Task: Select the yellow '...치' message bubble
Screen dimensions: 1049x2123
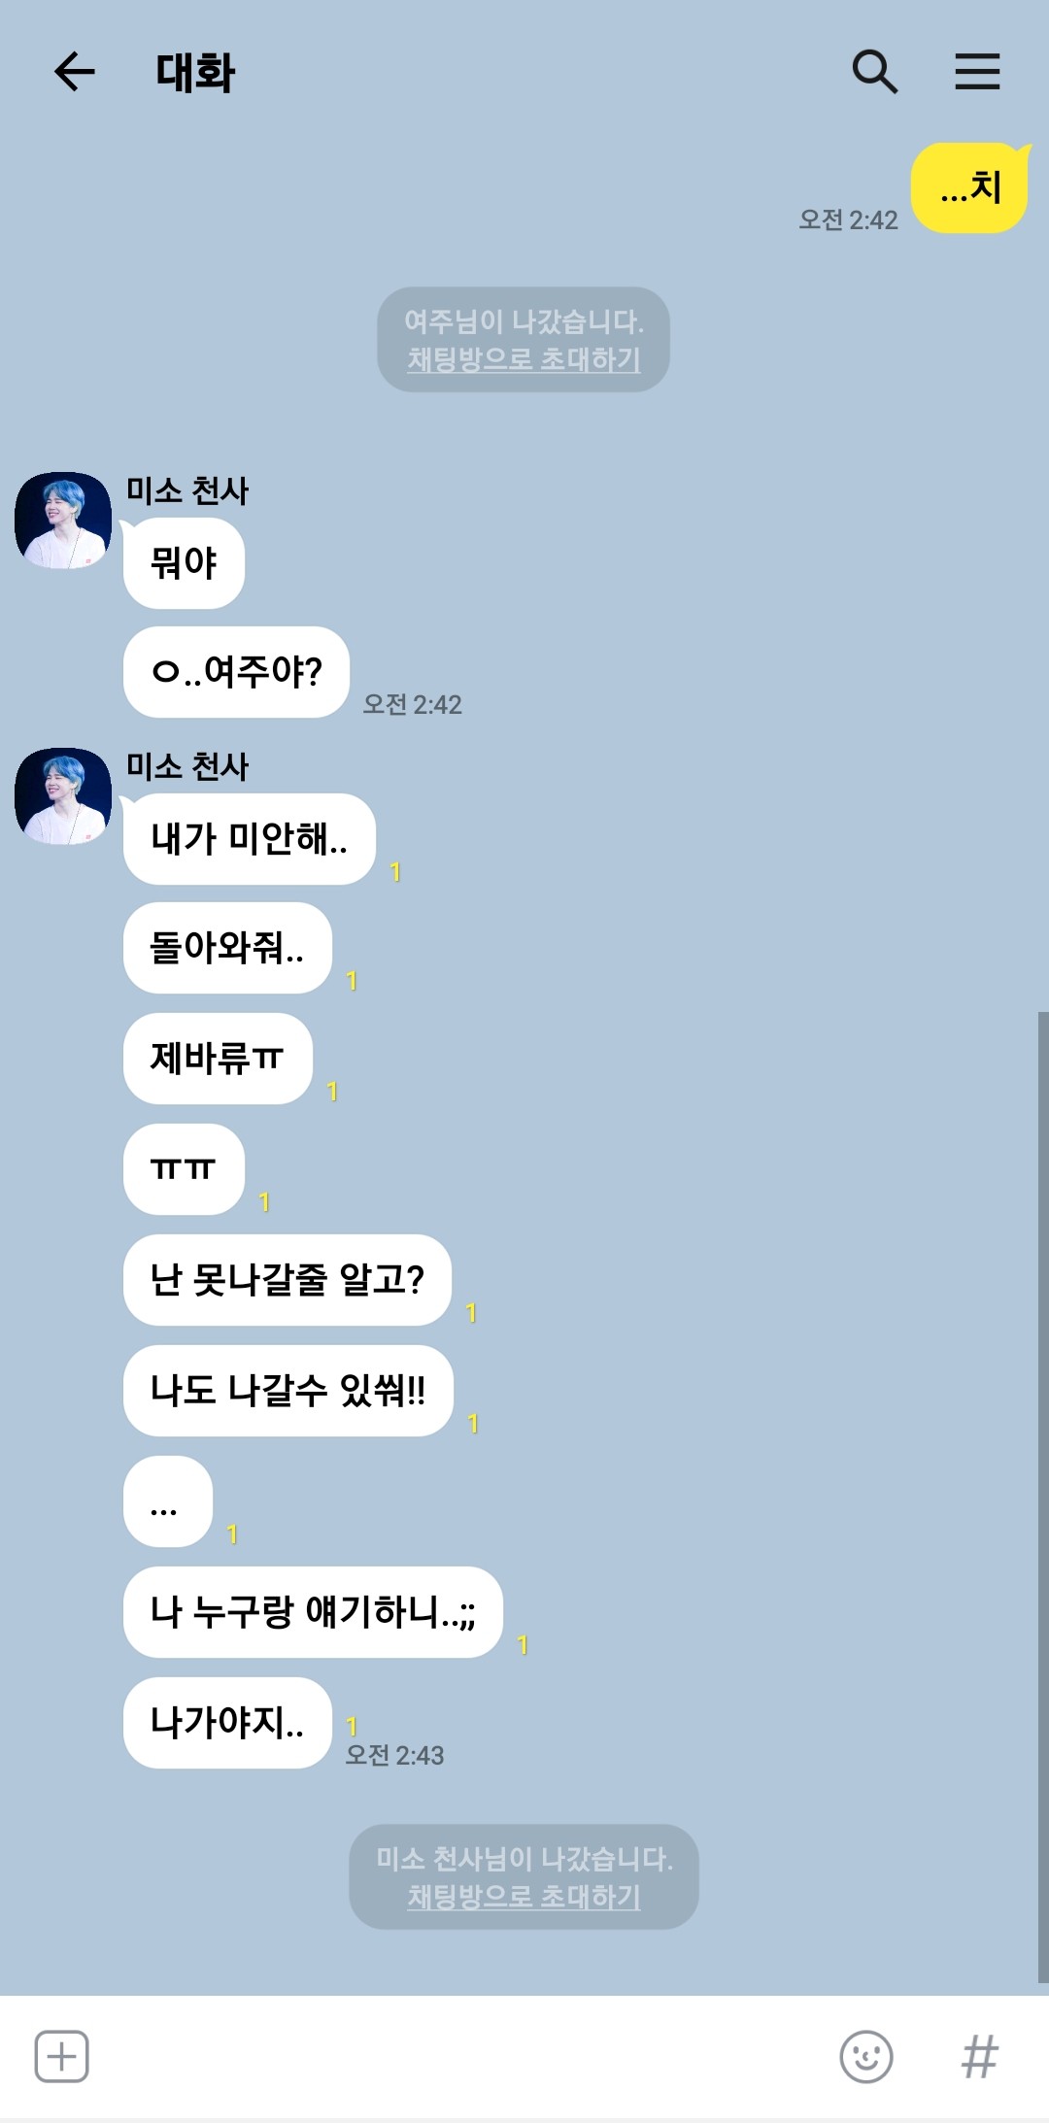Action: click(x=969, y=187)
